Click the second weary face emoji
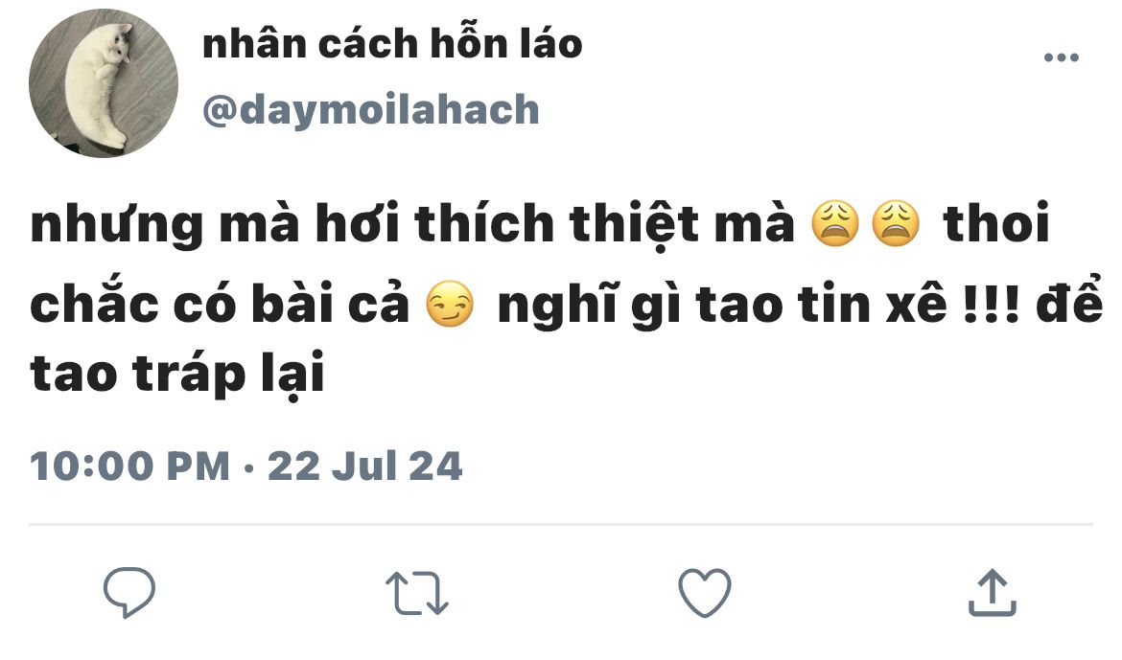 [896, 224]
